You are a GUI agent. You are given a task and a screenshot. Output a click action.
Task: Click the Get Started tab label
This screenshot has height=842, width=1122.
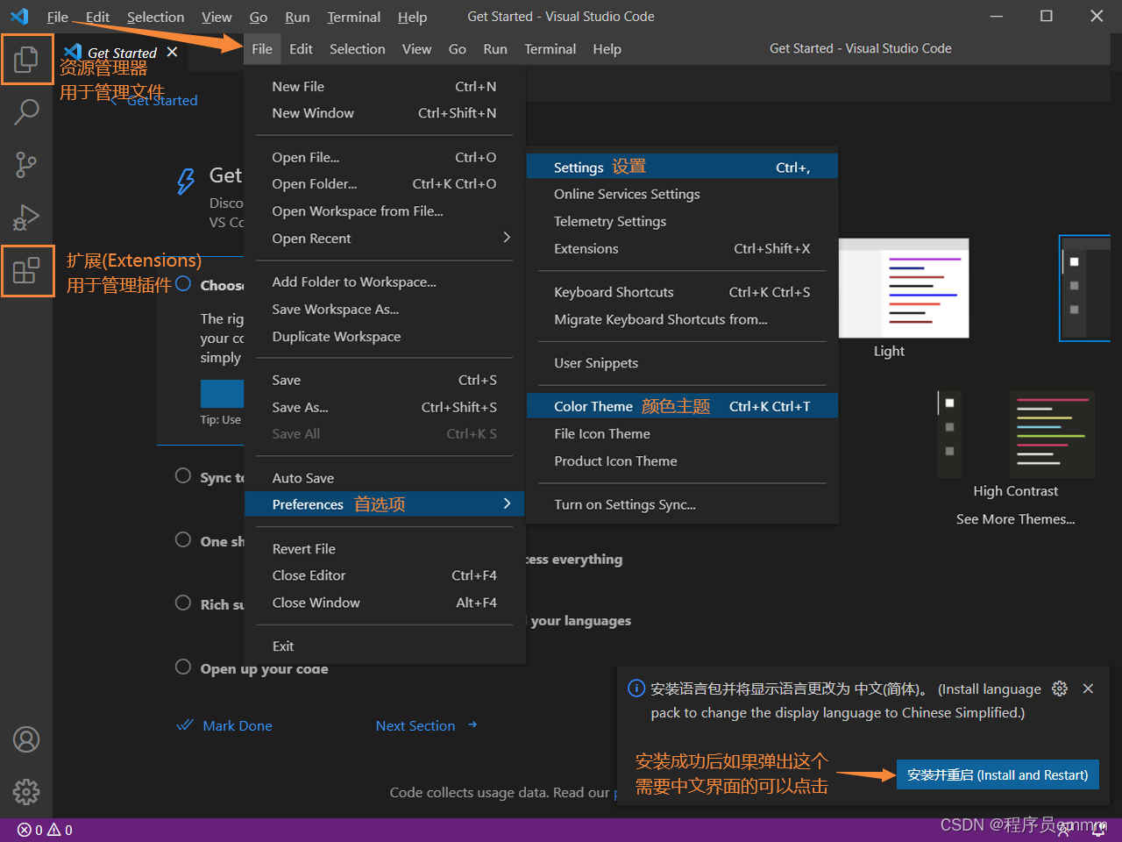click(x=122, y=53)
